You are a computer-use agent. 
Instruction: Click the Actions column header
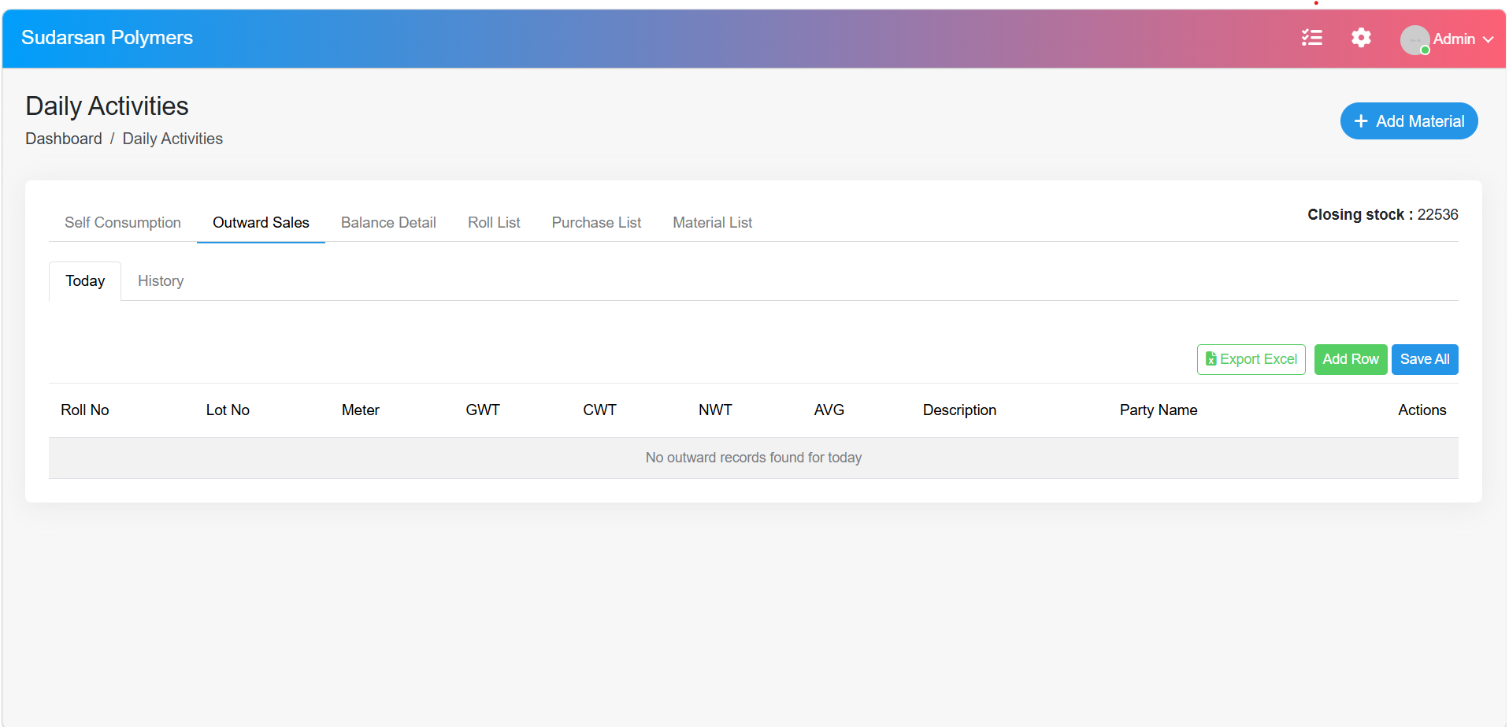click(x=1422, y=410)
